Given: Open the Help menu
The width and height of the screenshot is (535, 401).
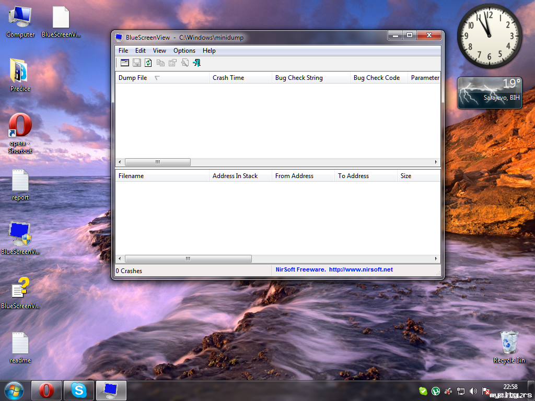Looking at the screenshot, I should [209, 51].
